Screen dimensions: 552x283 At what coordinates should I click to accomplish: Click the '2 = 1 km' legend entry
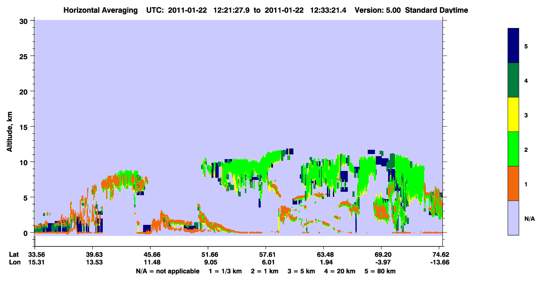coord(265,271)
